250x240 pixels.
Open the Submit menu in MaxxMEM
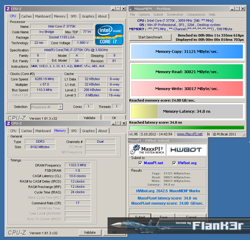point(158,15)
